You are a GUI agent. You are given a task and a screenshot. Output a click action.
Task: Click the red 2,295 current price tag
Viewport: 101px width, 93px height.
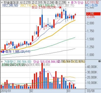[x=93, y=14]
